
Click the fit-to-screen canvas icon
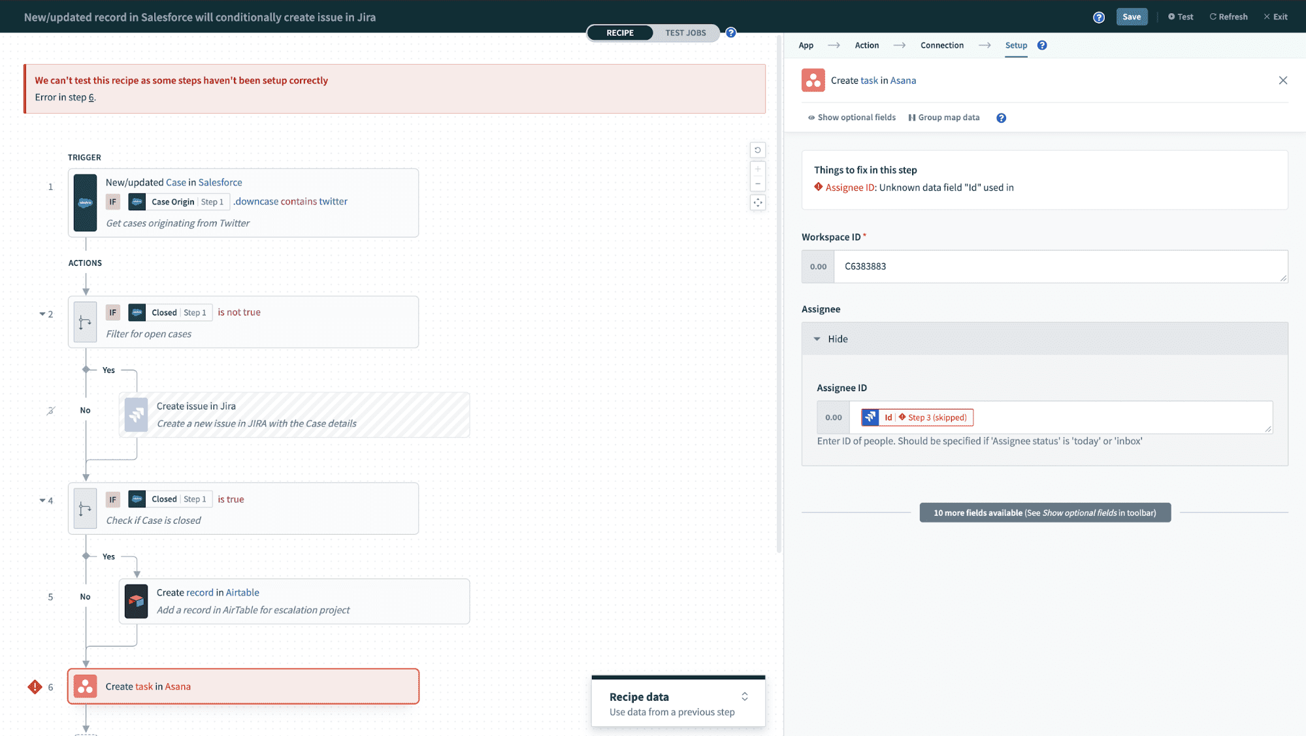click(x=758, y=202)
